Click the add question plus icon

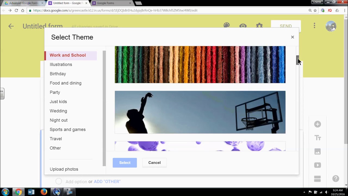click(x=318, y=124)
